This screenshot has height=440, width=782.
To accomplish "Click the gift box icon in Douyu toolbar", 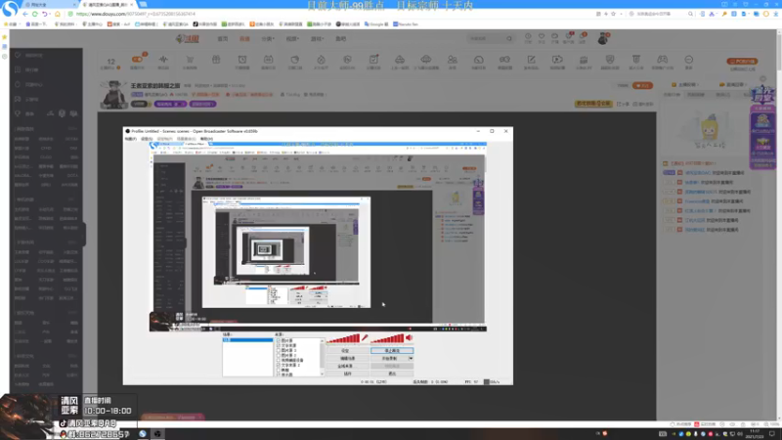I will pos(216,60).
